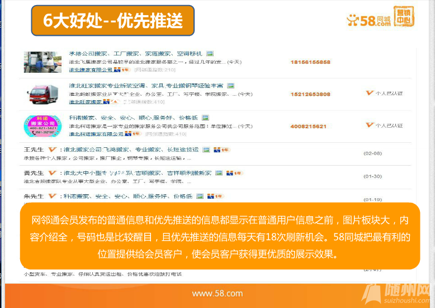Click 个人已认证 label in 15212653808 row
Image resolution: width=435 pixels, height=308 pixels.
click(x=389, y=94)
